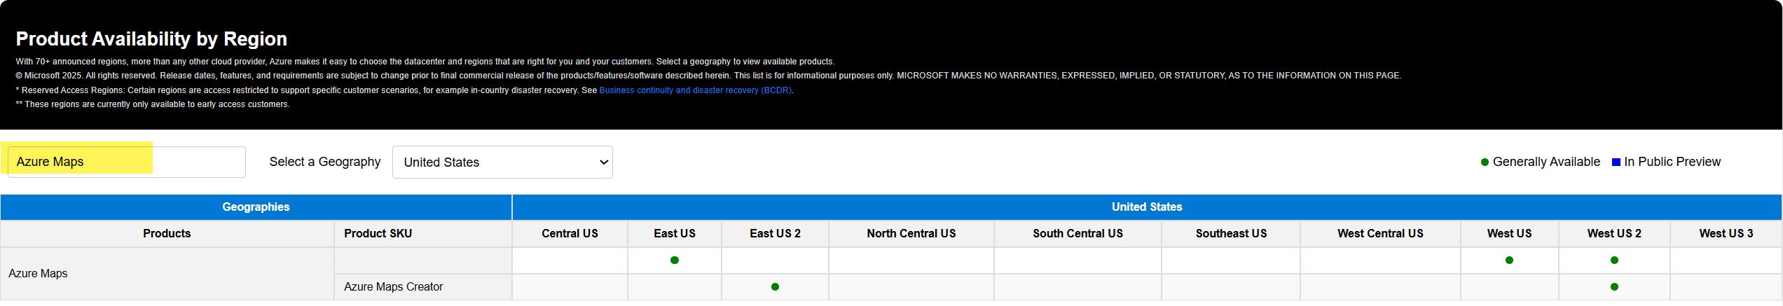Click the Azure Maps East US availability dot
Viewport: 1783px width, 306px height.
pyautogui.click(x=675, y=260)
